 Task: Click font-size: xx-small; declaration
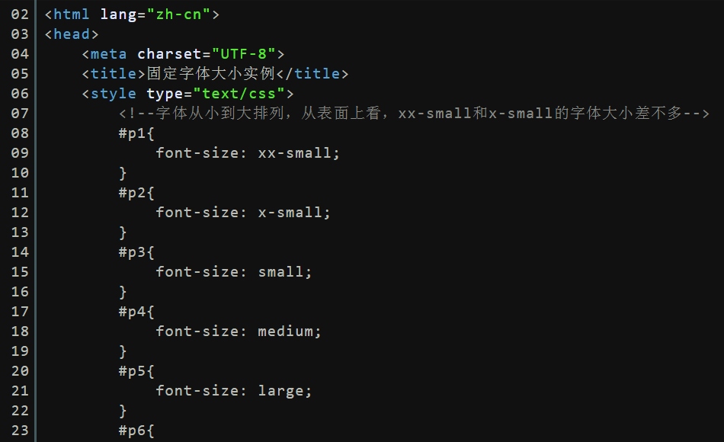point(248,153)
